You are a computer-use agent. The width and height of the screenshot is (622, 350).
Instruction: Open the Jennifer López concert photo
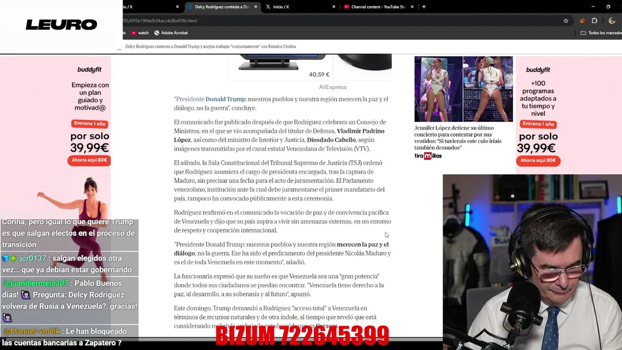(464, 89)
